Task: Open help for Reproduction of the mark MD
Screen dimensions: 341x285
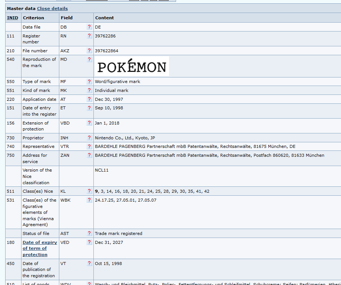Action: coord(89,59)
